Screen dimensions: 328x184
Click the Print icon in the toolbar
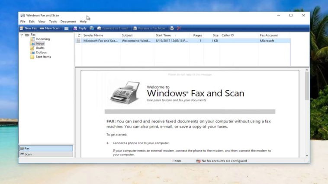(x=172, y=28)
